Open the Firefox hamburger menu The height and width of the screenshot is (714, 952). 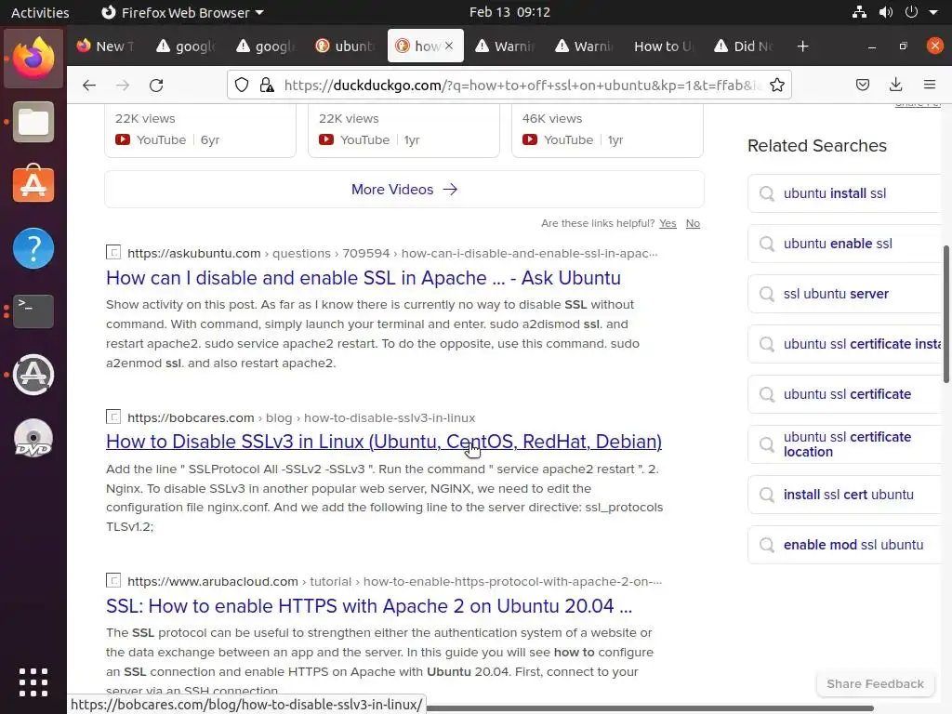click(x=930, y=85)
